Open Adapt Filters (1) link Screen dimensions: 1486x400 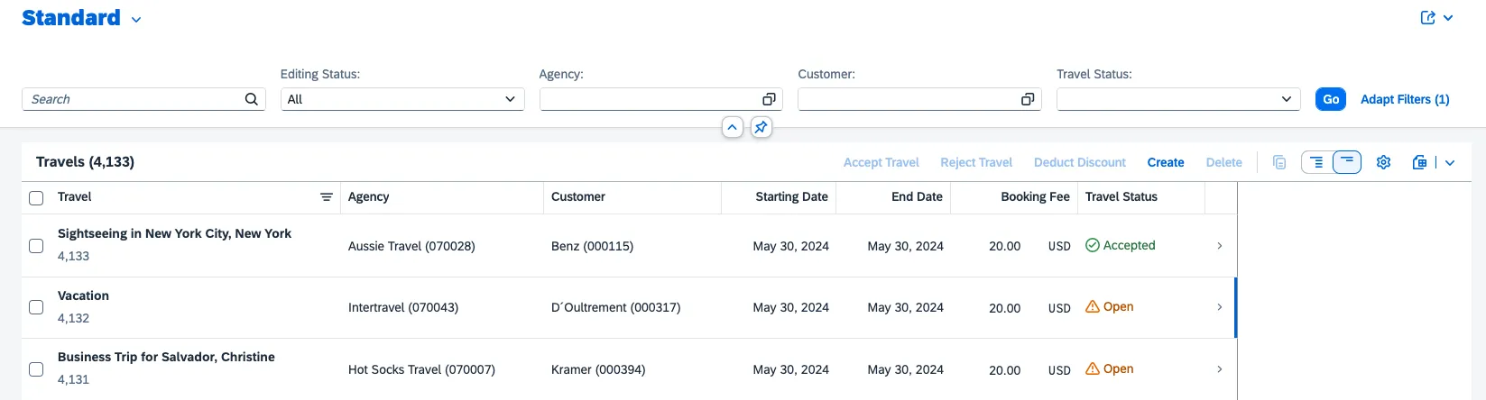click(1405, 99)
